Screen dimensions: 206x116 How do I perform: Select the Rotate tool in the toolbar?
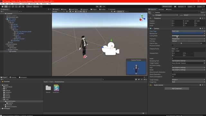9,6
